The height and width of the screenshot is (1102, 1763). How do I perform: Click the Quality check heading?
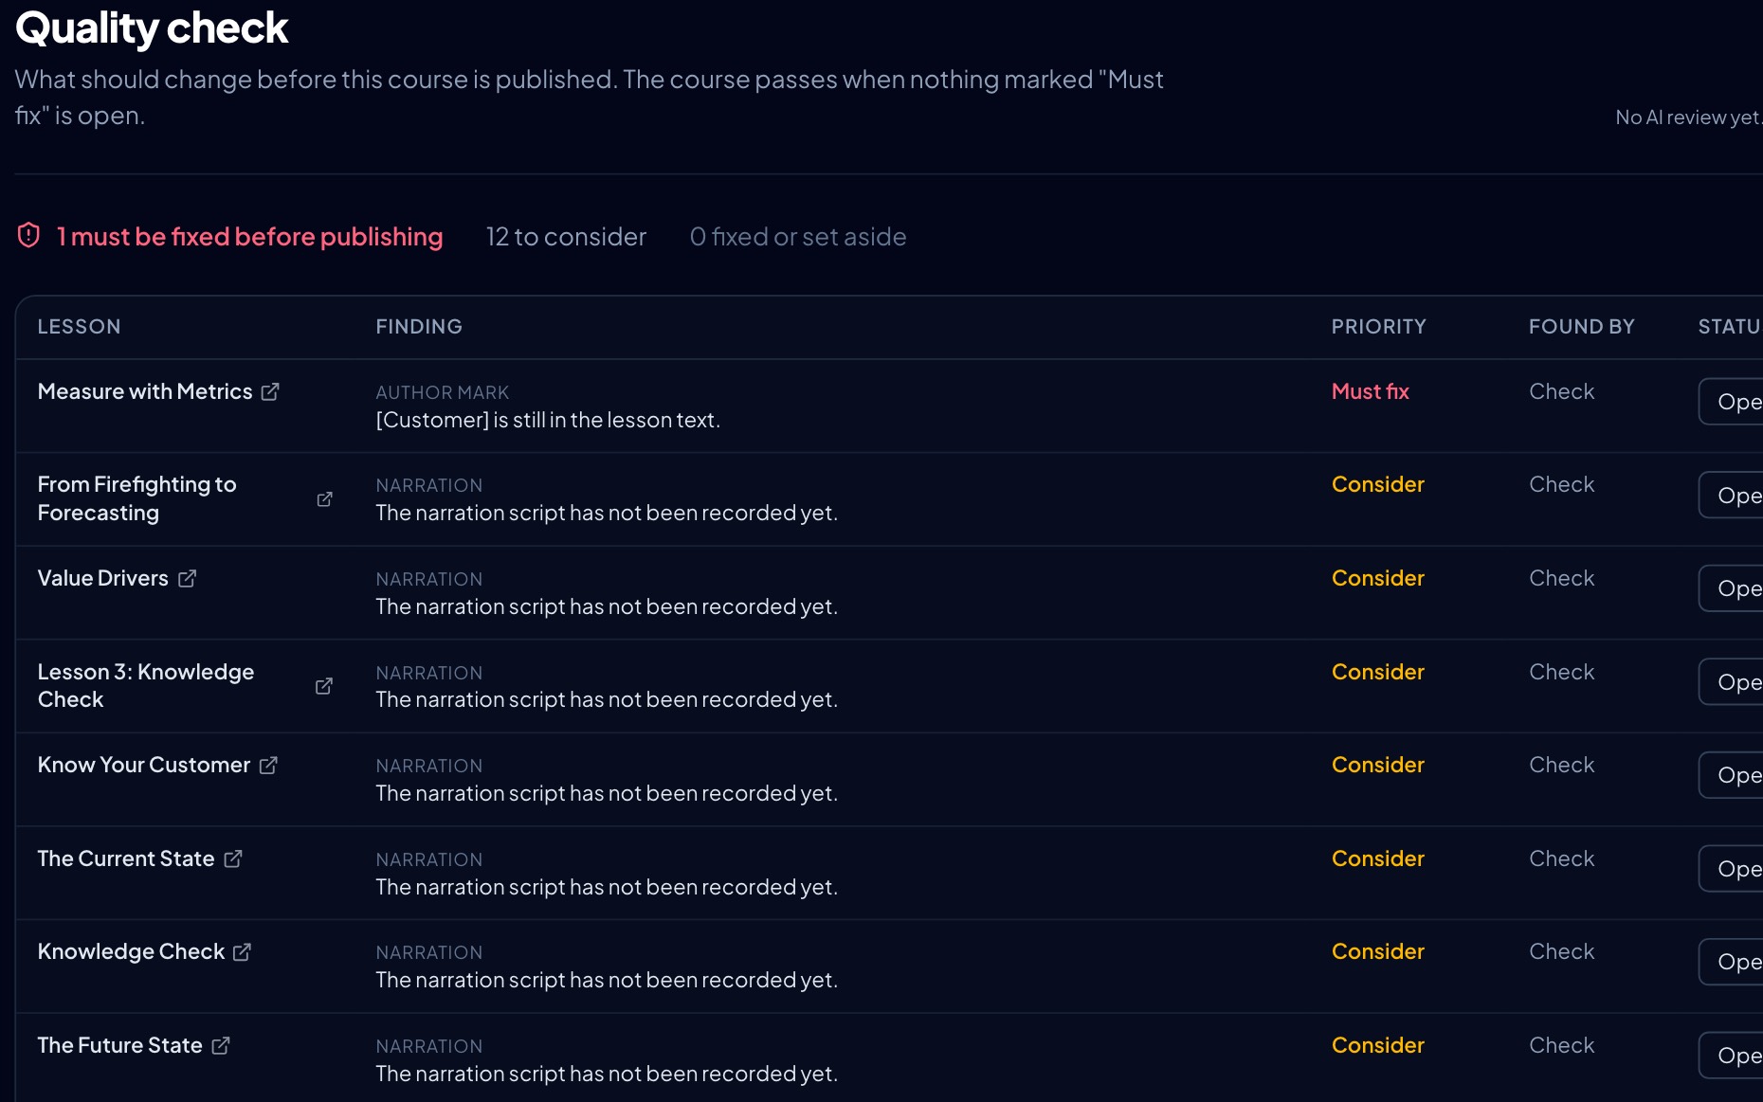[x=152, y=27]
